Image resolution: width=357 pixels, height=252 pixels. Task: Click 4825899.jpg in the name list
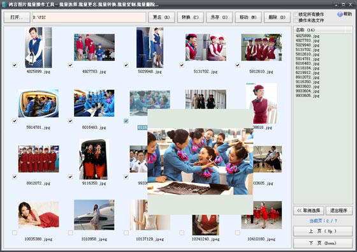point(307,36)
